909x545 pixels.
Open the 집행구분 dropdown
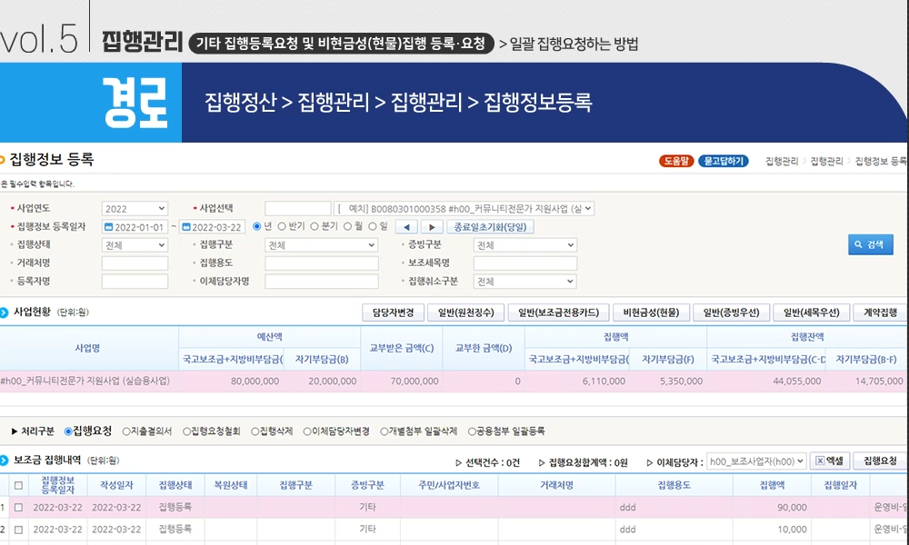(x=321, y=245)
